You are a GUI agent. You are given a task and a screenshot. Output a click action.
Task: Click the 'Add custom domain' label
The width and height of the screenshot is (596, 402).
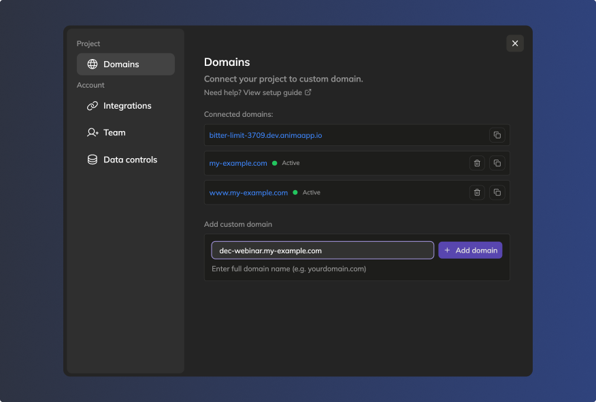(238, 224)
